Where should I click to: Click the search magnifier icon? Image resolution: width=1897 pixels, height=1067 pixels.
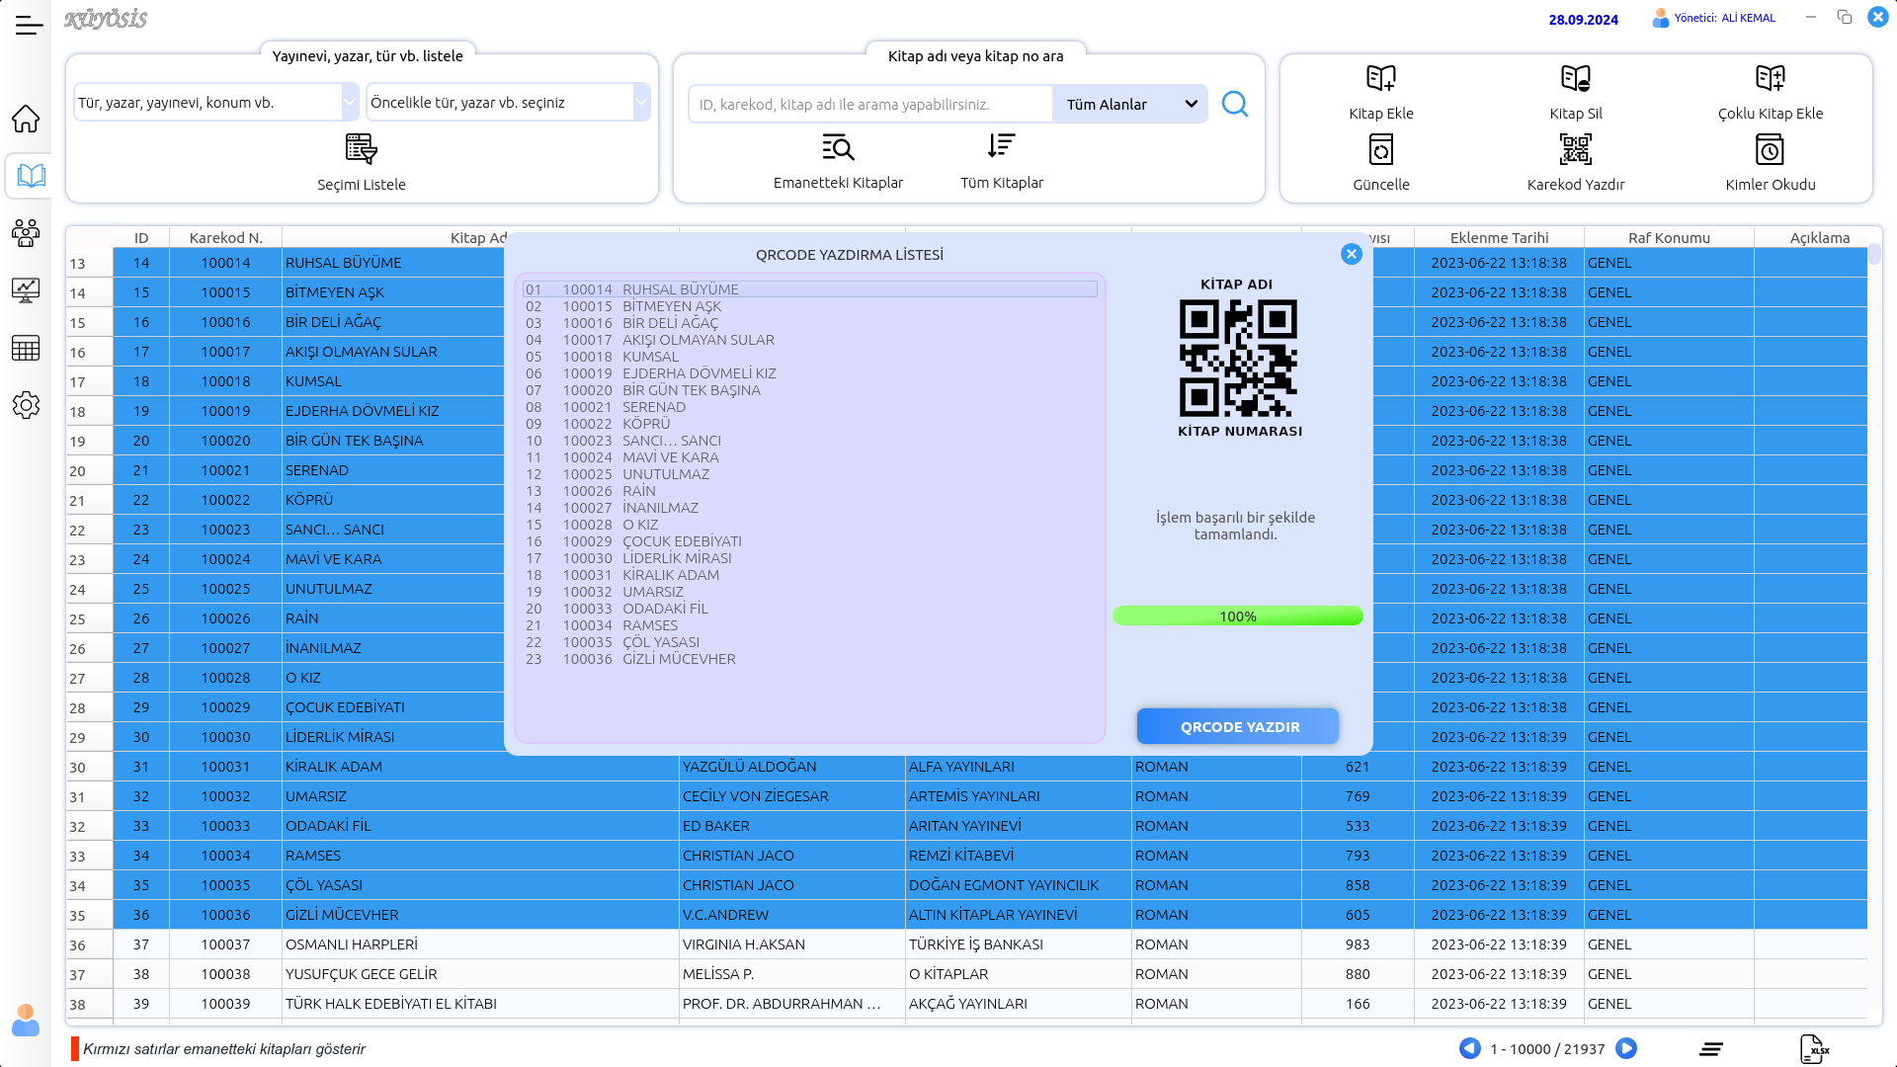coord(1235,104)
